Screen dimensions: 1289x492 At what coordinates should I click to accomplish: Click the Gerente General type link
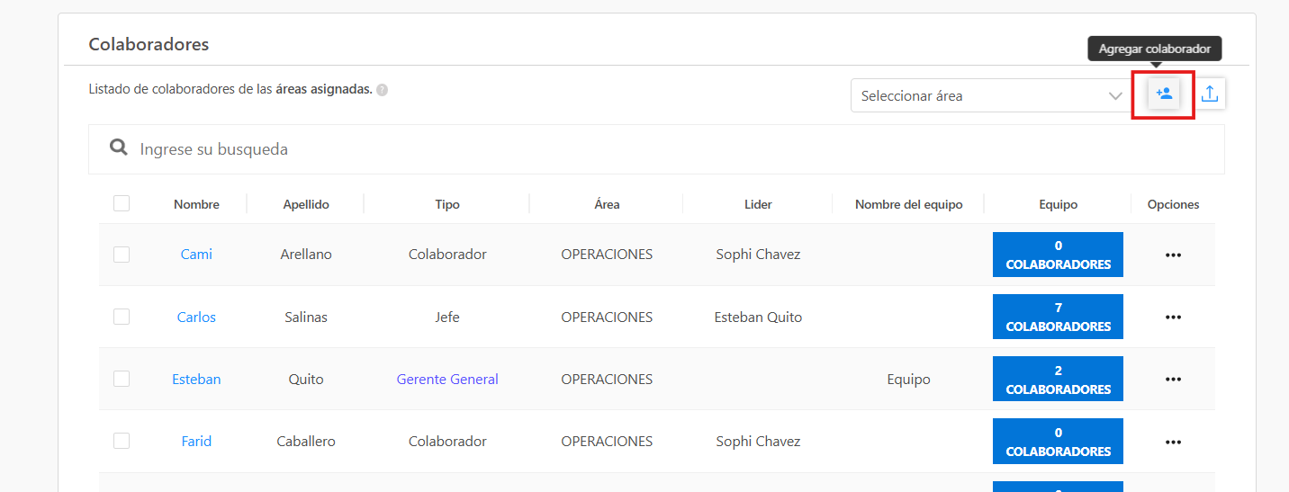(x=447, y=379)
